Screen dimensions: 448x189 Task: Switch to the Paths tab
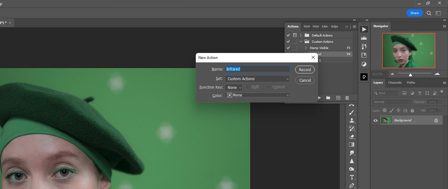click(411, 83)
